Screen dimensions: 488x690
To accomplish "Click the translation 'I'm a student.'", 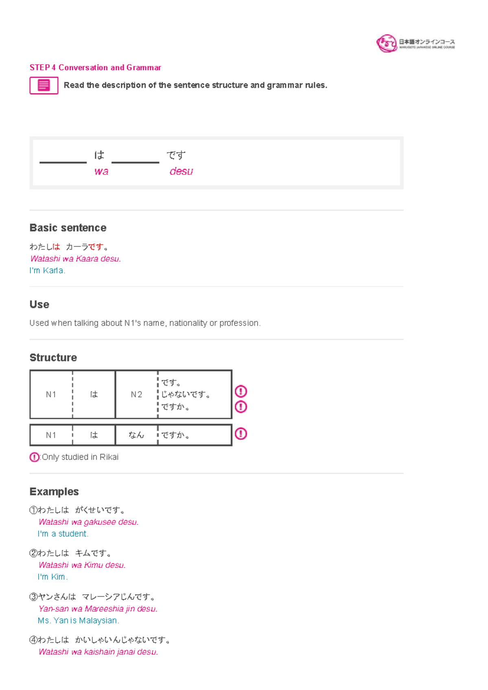I will point(63,534).
